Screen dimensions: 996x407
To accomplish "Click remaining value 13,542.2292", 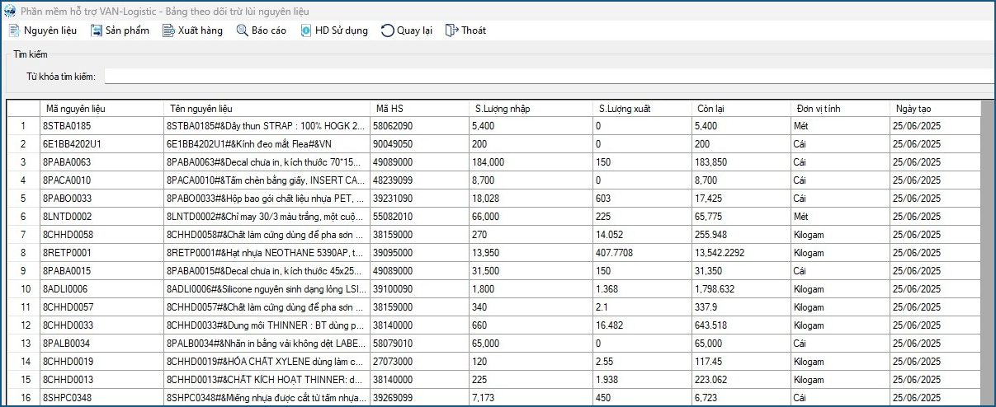I will pyautogui.click(x=741, y=253).
